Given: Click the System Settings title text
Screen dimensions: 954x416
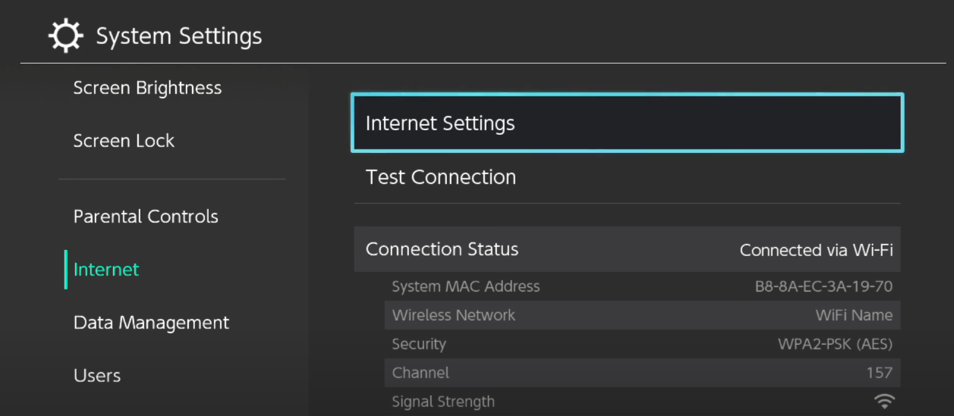Looking at the screenshot, I should pos(178,36).
